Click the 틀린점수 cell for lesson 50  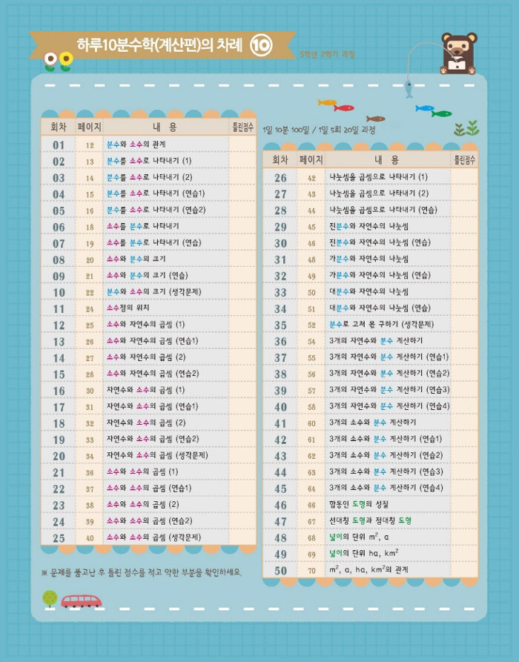tap(464, 570)
